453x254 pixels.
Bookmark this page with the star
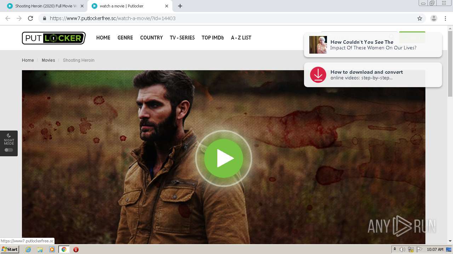point(420,18)
